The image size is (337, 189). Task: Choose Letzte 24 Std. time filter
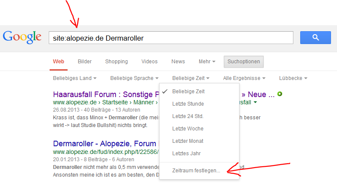click(x=188, y=116)
